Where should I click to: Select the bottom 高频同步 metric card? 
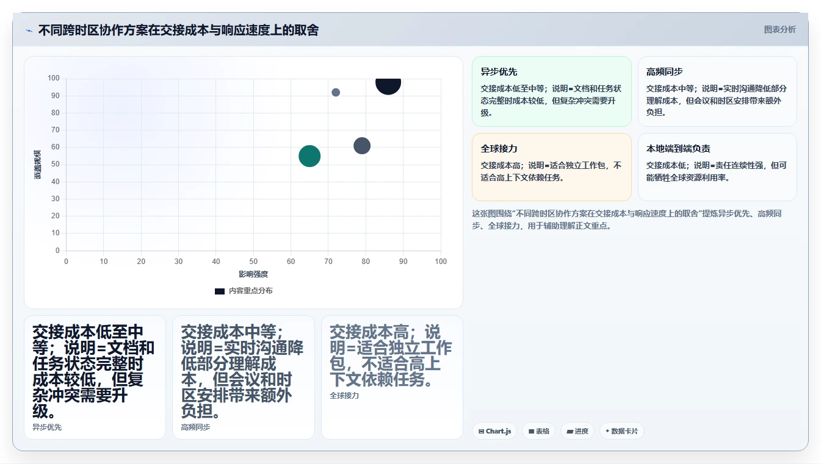point(243,377)
